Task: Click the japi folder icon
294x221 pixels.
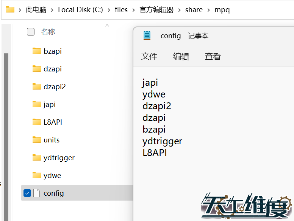Action: point(37,104)
